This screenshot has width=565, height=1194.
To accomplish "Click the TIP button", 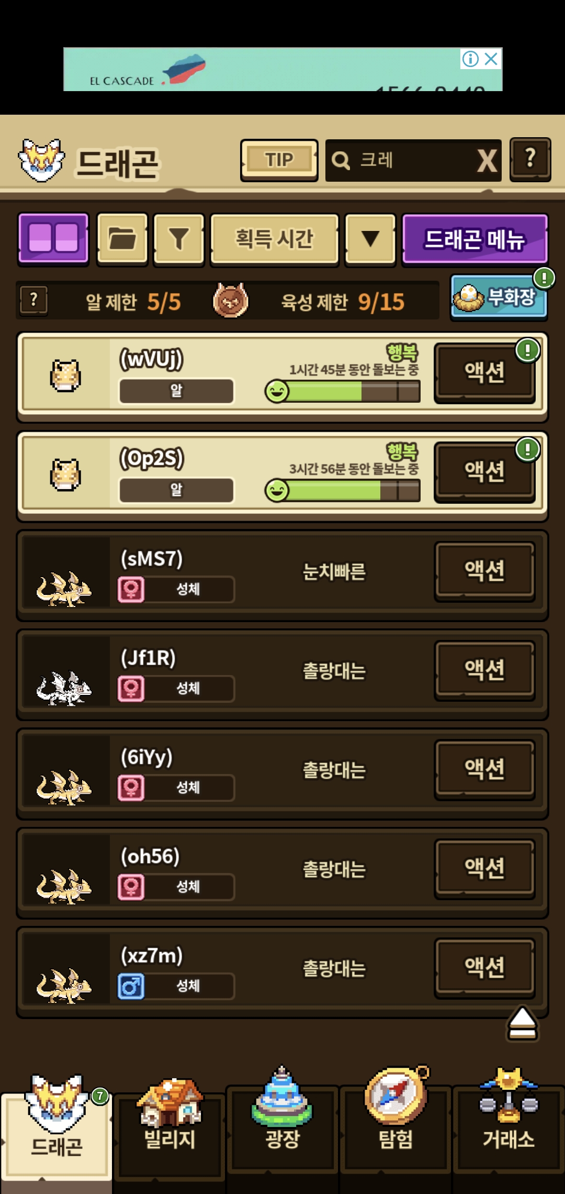I will coord(279,160).
